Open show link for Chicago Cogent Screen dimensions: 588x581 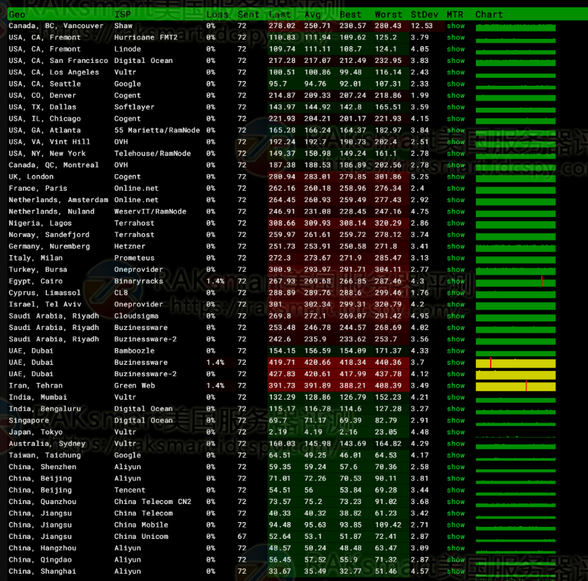[456, 118]
